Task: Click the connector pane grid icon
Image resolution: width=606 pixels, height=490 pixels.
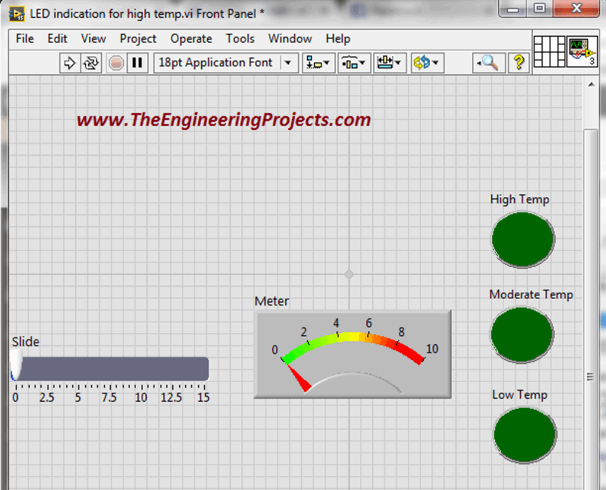Action: (550, 52)
